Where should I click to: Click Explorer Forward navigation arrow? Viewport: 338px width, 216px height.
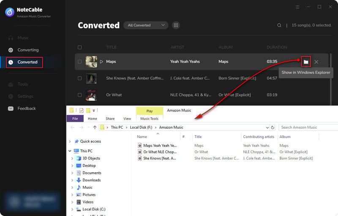point(81,127)
